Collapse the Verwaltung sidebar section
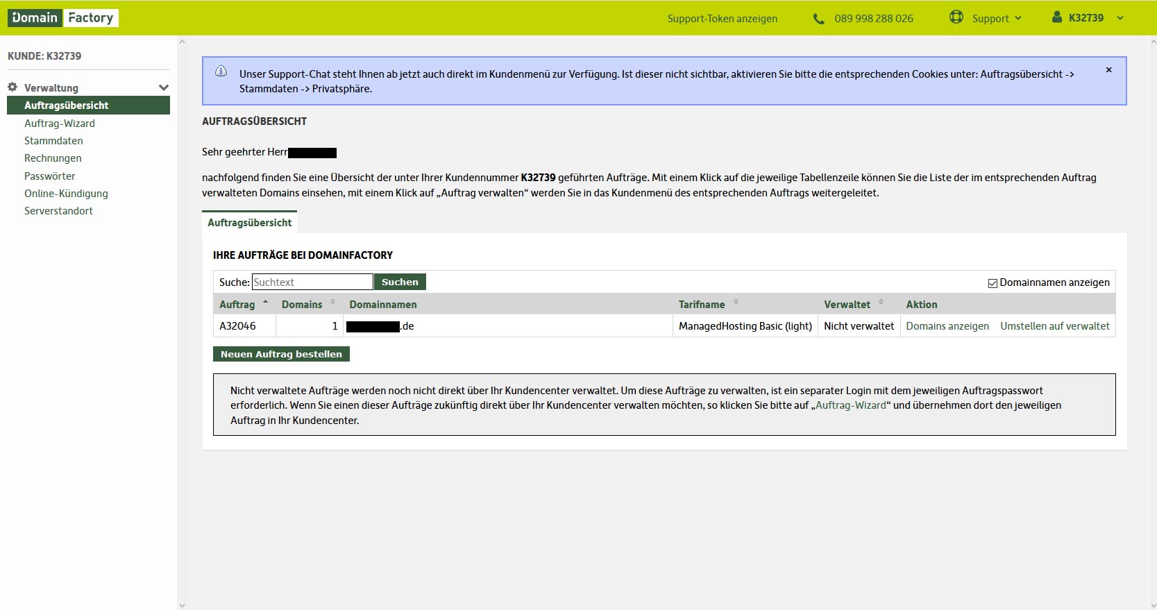The image size is (1157, 610). (163, 88)
